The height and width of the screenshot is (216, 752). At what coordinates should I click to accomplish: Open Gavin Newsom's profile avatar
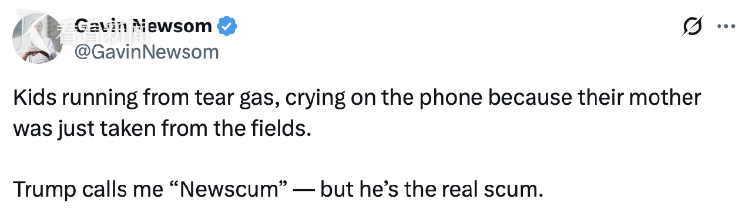point(38,37)
